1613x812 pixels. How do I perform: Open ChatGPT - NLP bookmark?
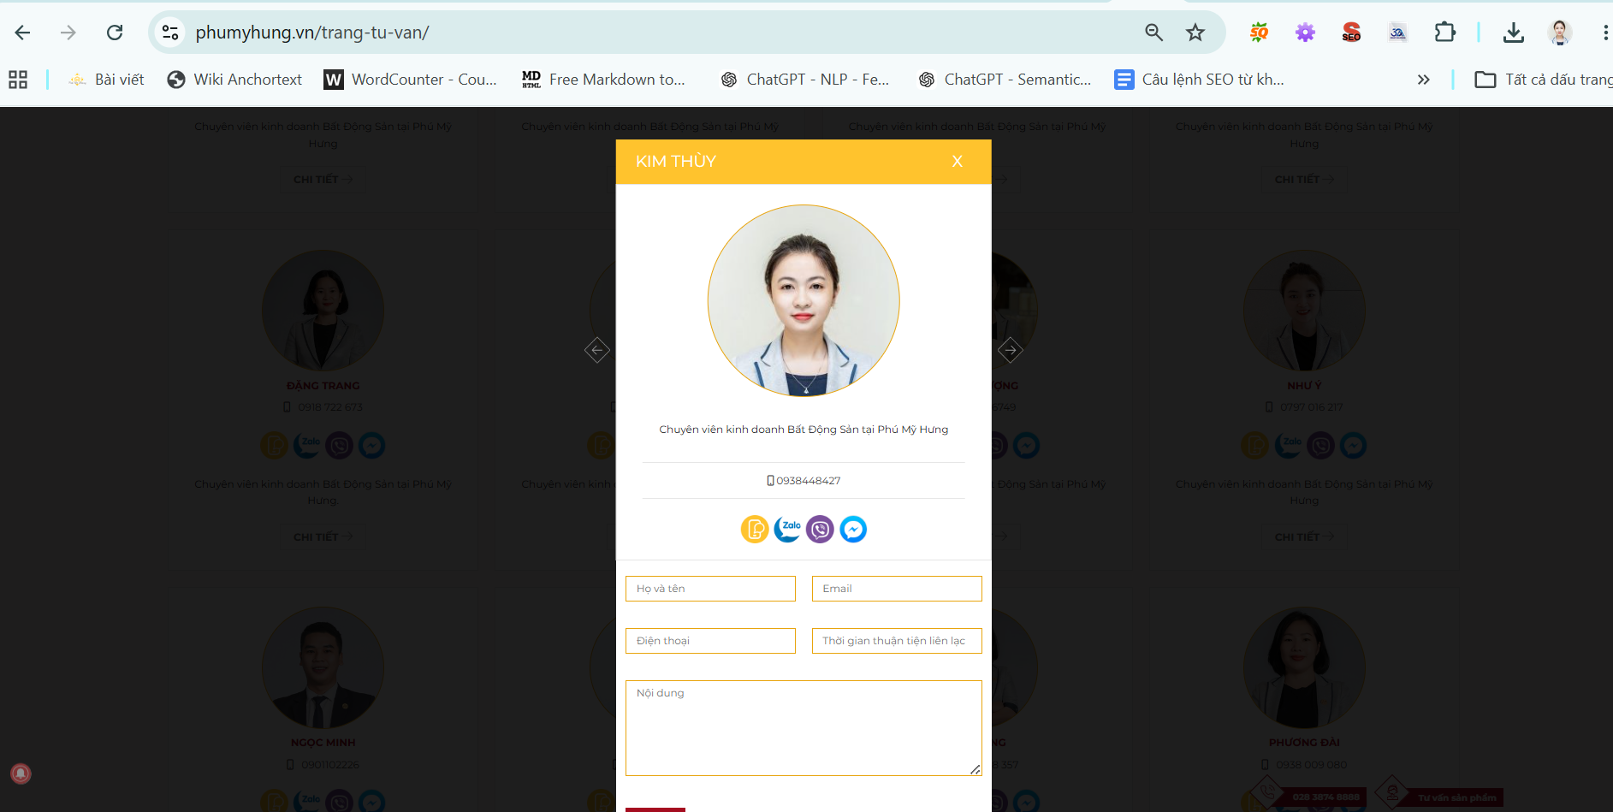coord(804,80)
